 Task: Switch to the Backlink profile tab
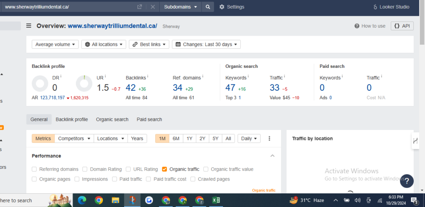tap(72, 119)
